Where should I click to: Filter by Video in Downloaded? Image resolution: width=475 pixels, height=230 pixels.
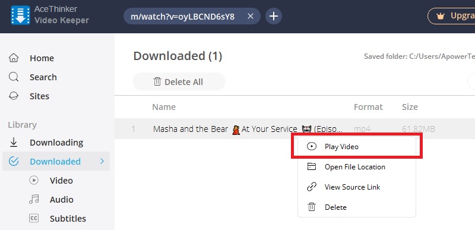pyautogui.click(x=61, y=181)
